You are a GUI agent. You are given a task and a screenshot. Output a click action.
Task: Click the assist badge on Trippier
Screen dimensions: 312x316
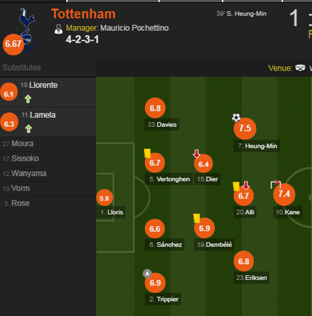pos(147,274)
